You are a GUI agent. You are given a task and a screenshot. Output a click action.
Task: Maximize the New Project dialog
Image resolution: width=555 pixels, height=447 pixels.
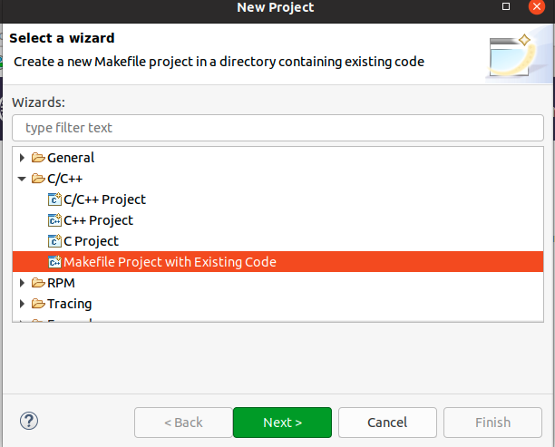[506, 7]
